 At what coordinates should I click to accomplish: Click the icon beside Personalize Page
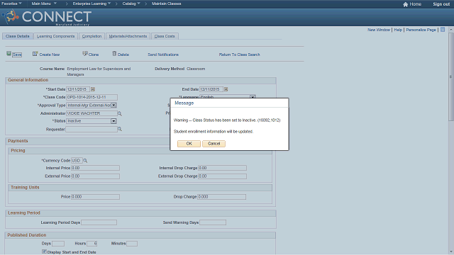(443, 30)
